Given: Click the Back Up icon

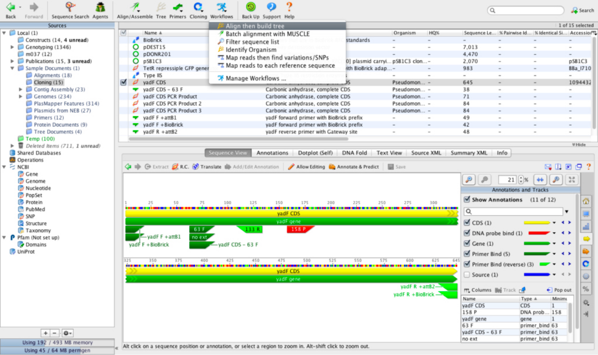Looking at the screenshot, I should (x=251, y=7).
